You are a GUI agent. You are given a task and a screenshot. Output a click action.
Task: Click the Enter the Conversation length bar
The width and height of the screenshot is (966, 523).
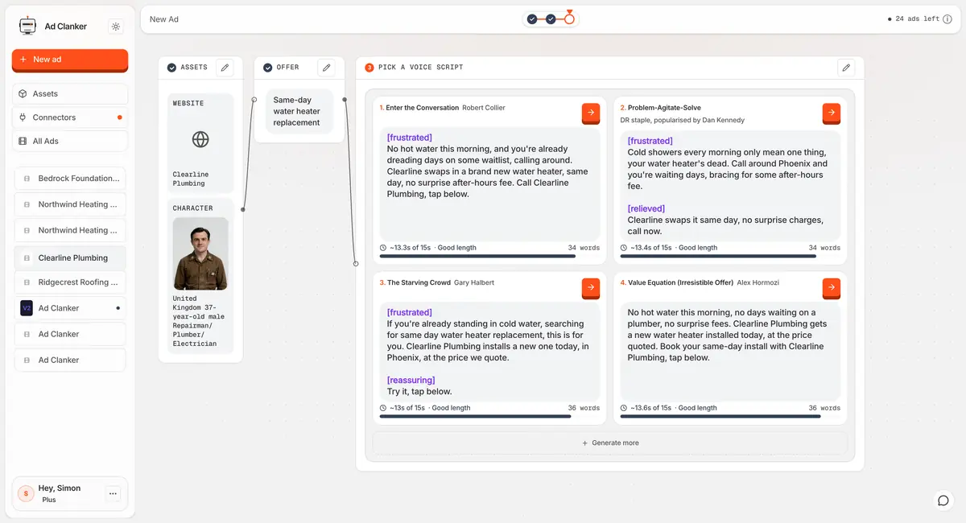489,257
